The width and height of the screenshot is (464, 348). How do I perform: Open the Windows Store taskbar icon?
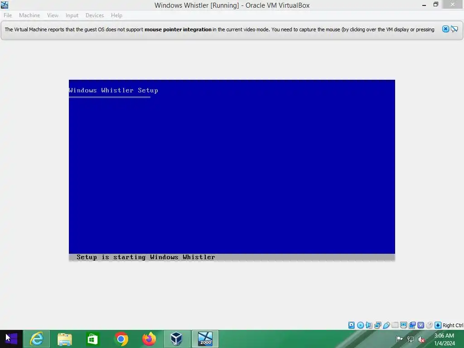(x=92, y=339)
